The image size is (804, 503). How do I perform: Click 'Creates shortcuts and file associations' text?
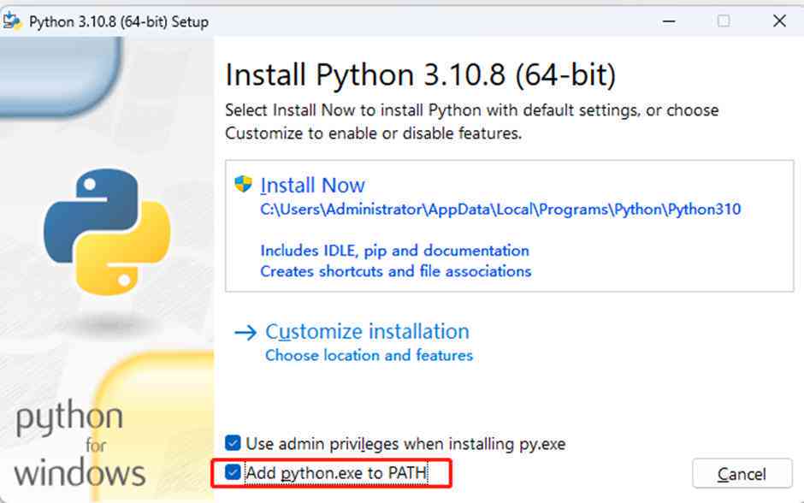[x=396, y=271]
